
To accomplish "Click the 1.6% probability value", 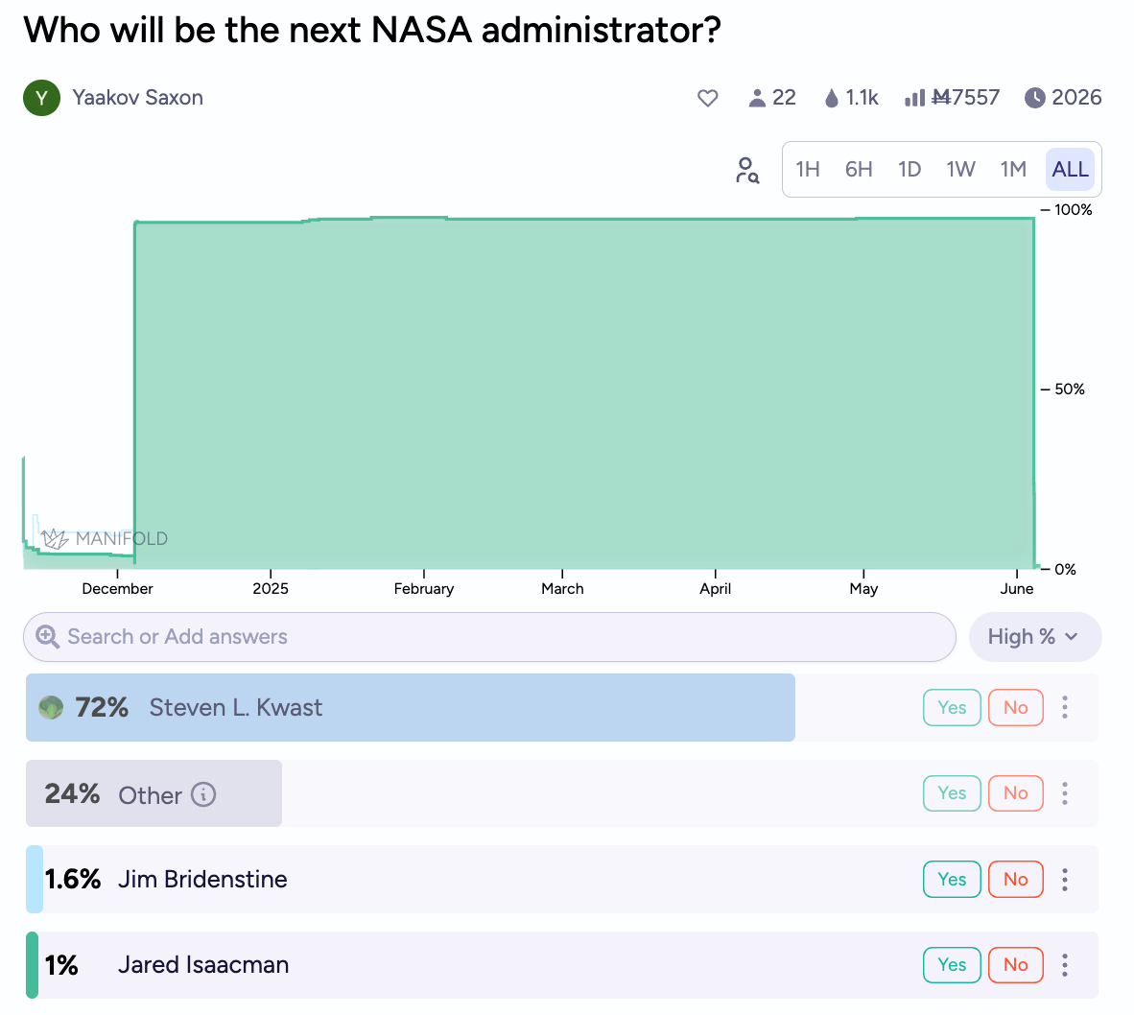I will tap(72, 879).
